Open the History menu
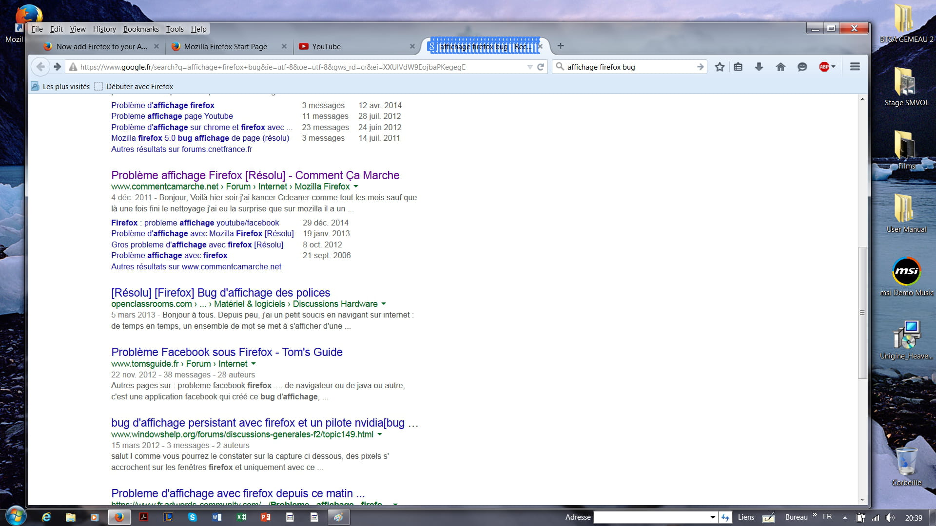 tap(104, 29)
